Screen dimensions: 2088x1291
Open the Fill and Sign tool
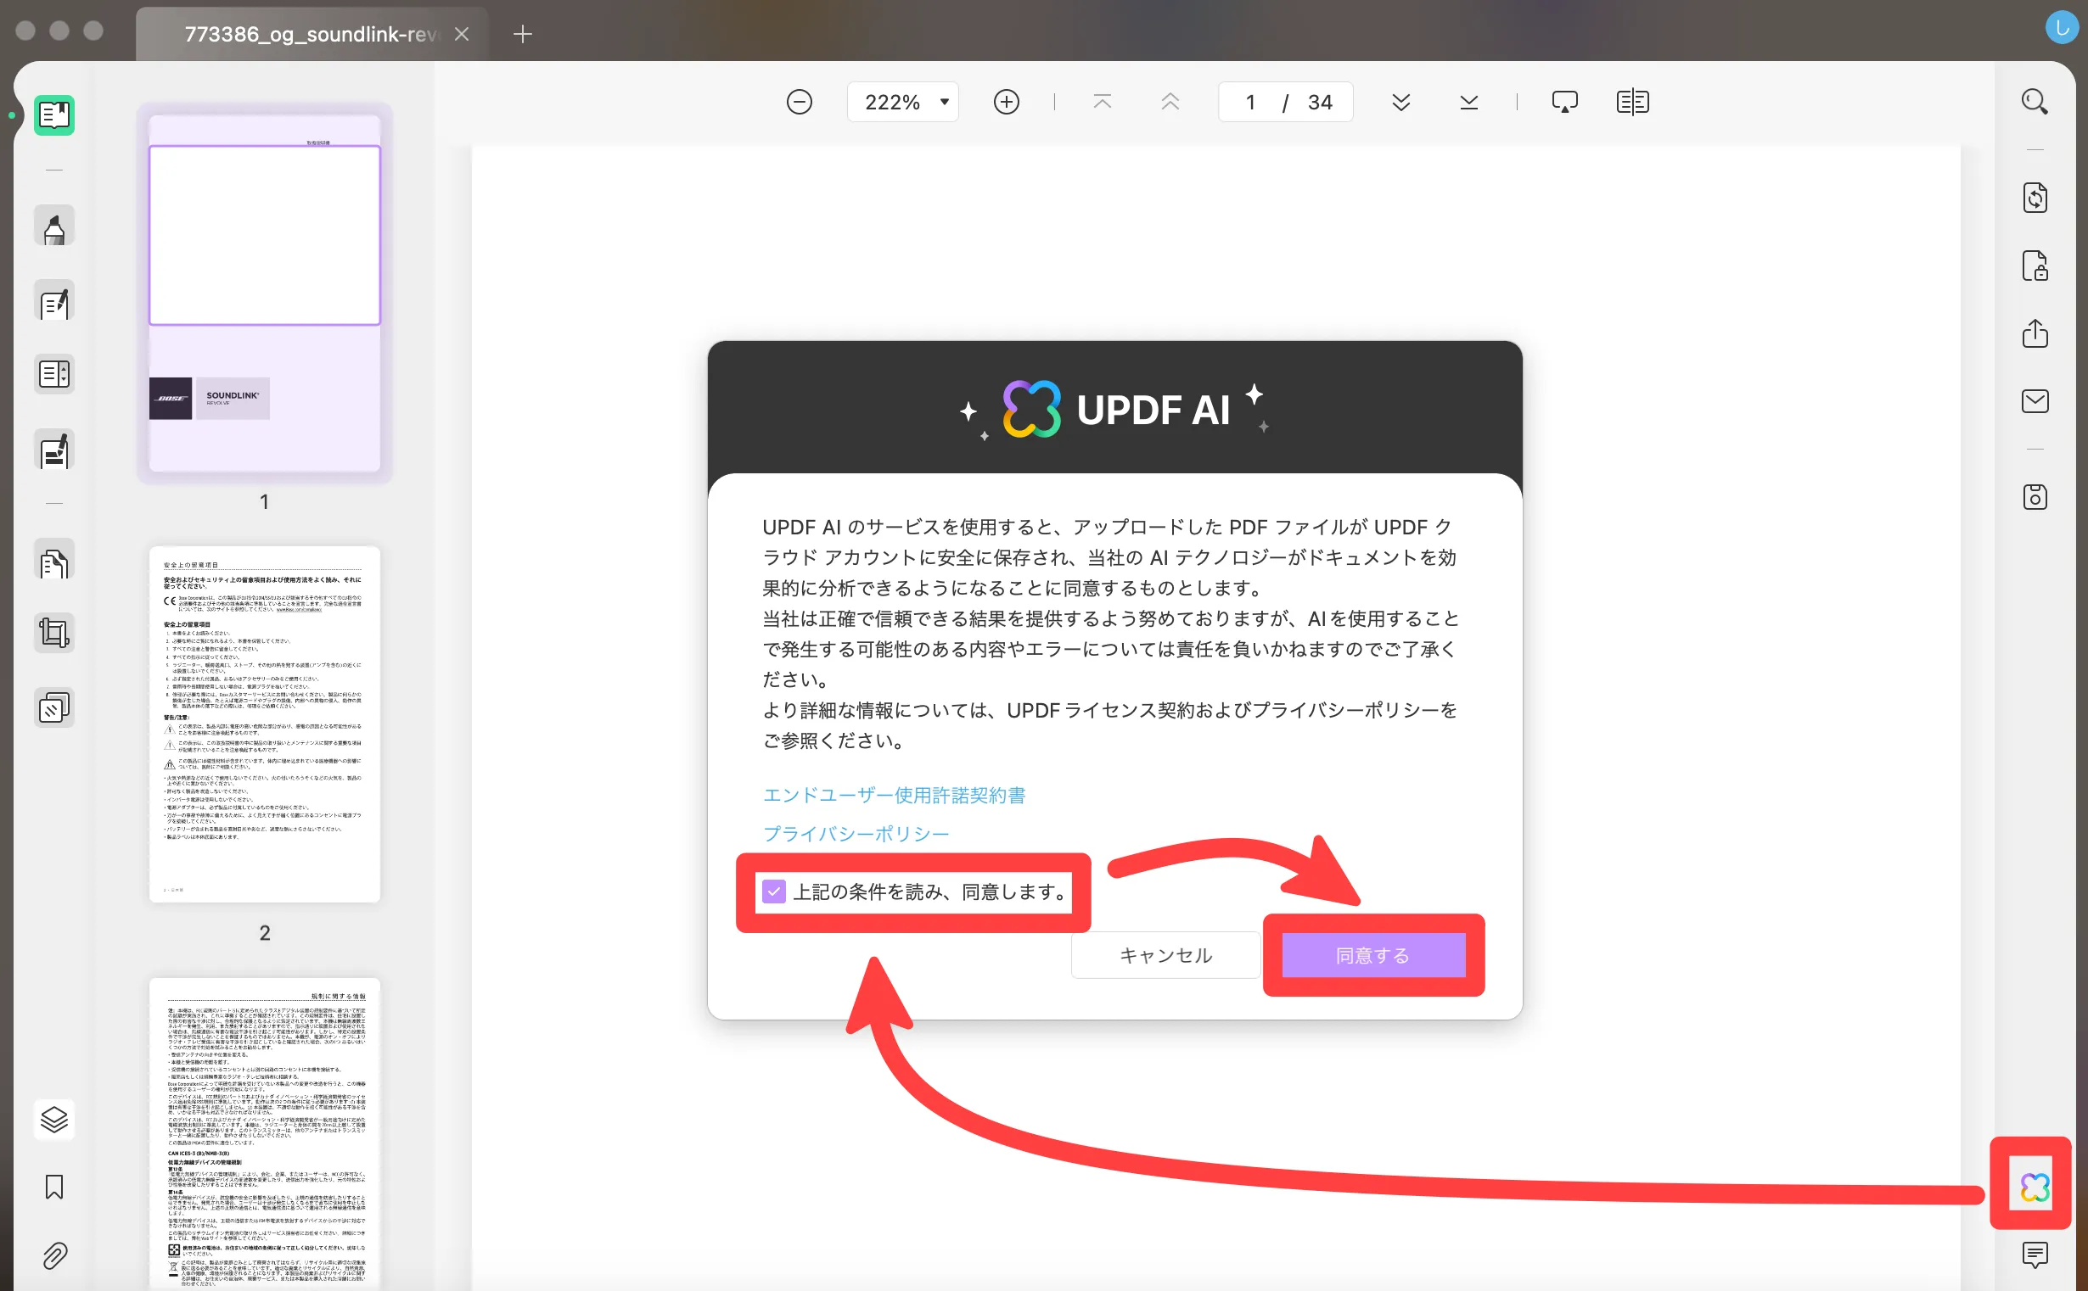53,449
